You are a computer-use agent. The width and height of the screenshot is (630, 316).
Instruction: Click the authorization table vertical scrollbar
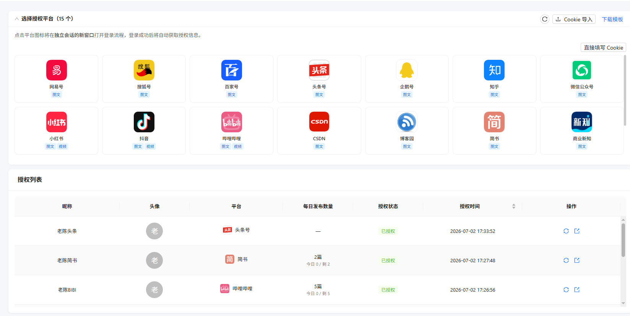click(623, 240)
